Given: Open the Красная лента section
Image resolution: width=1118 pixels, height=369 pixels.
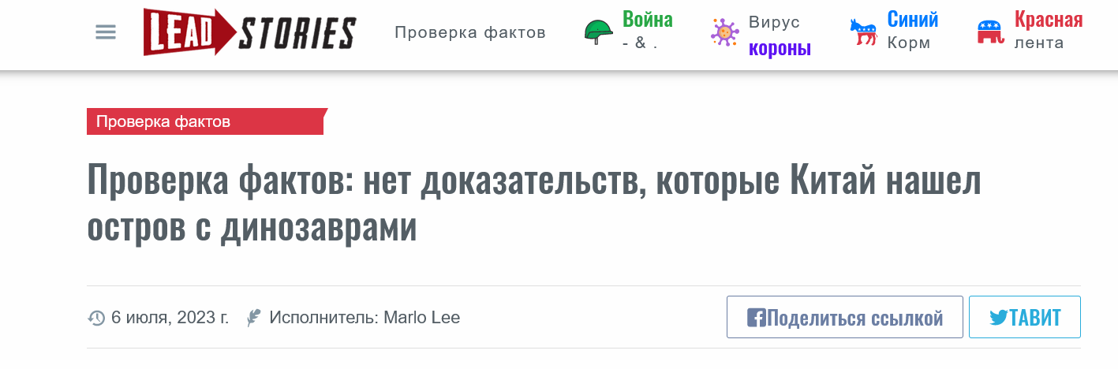Looking at the screenshot, I should [1049, 30].
